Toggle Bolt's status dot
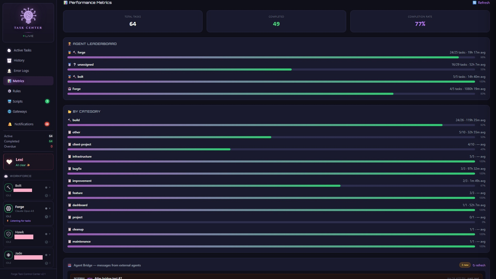The width and height of the screenshot is (496, 279). pyautogui.click(x=46, y=188)
